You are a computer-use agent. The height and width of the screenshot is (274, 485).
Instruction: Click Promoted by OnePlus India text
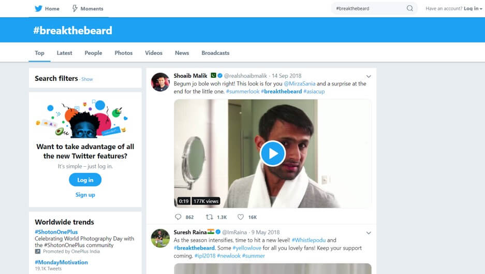71,251
